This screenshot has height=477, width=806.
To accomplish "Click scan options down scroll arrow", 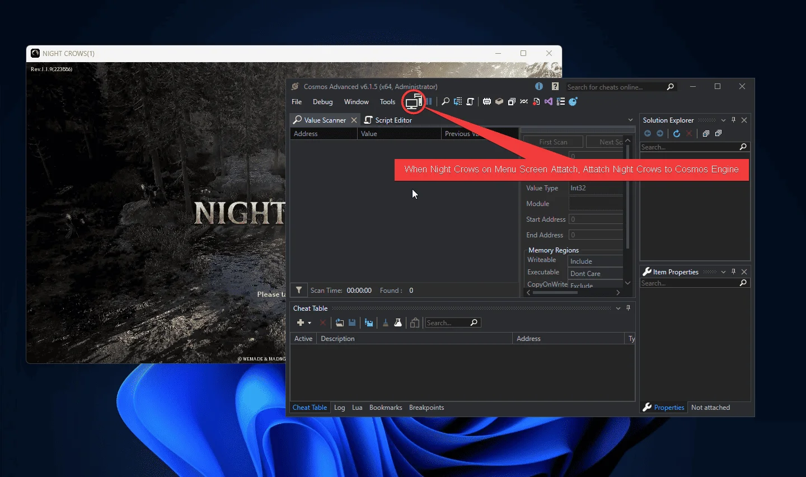I will coord(628,283).
